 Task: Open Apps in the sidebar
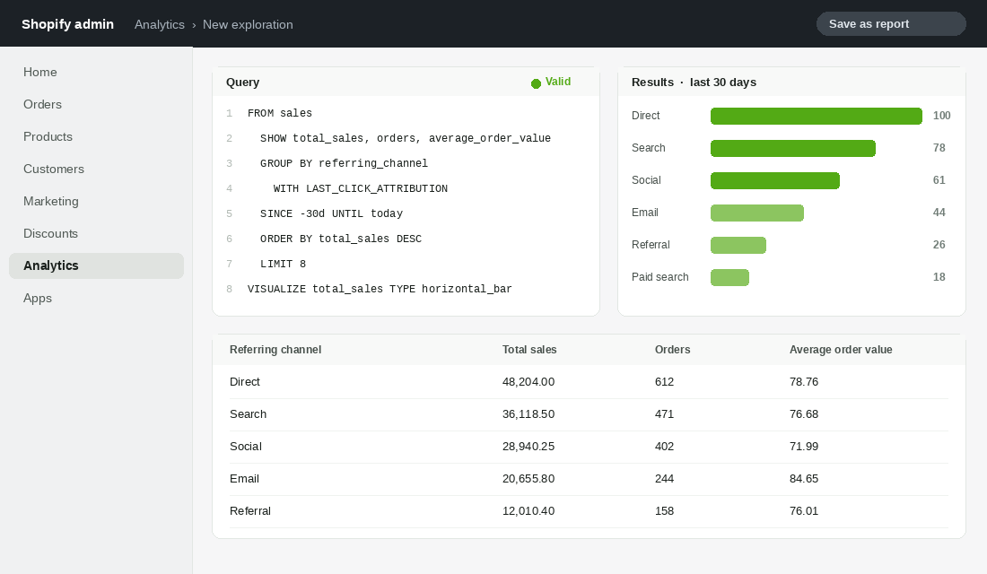(x=96, y=299)
